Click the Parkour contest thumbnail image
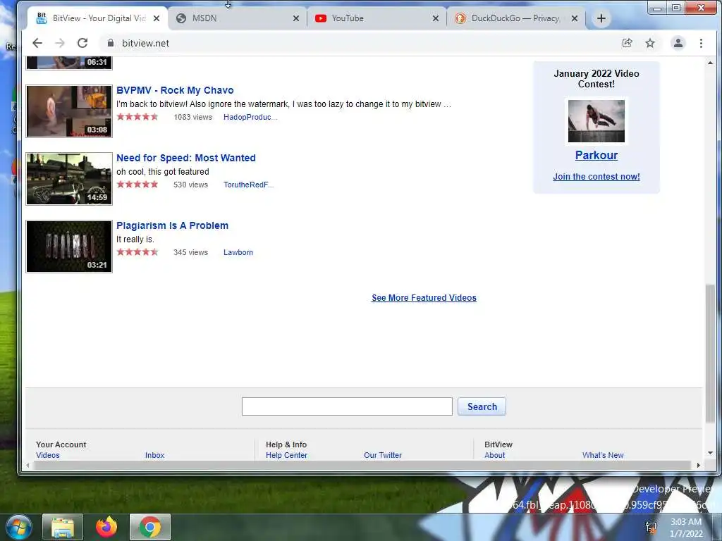The height and width of the screenshot is (541, 722). [x=596, y=121]
